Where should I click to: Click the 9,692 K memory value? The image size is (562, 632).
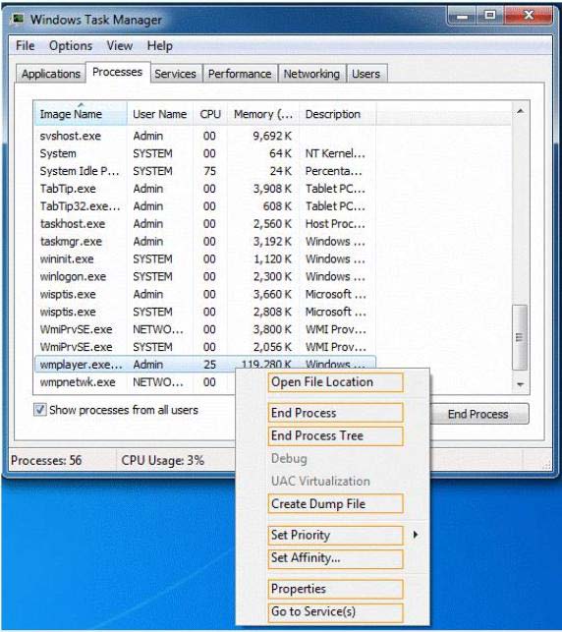(272, 137)
